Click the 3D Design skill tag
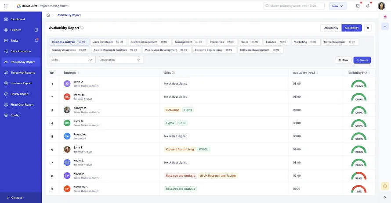Screen dimensions: 391x203 tap(173, 110)
